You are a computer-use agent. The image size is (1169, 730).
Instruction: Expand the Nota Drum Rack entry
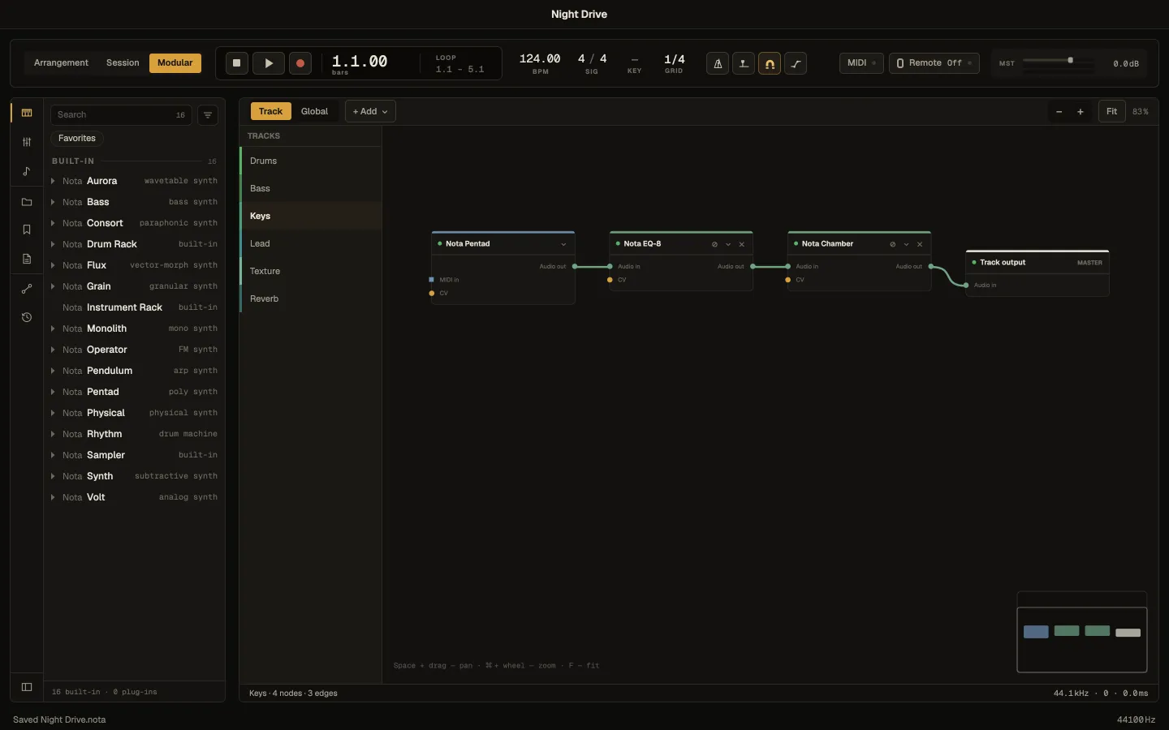click(x=53, y=244)
